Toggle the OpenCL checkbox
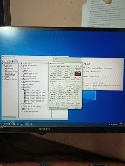This screenshot has height=166, width=125. pos(57,103)
